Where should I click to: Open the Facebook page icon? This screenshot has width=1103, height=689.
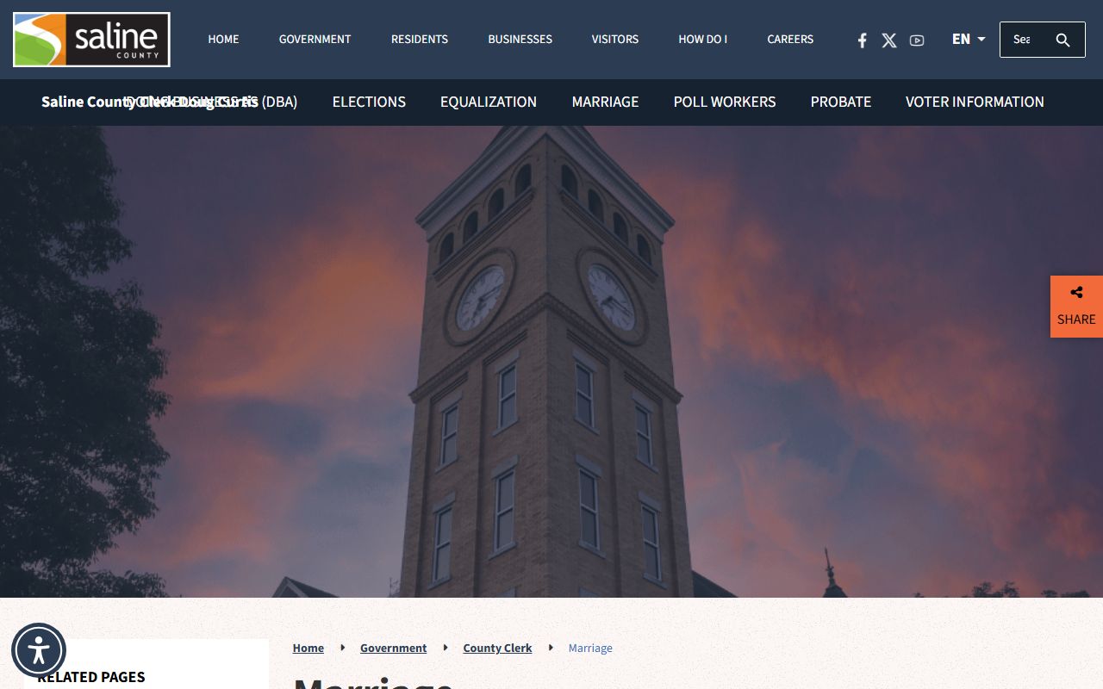coord(862,40)
